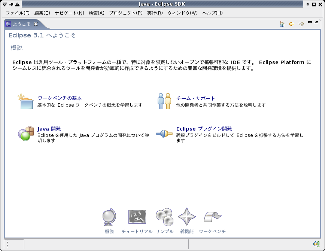Image resolution: width=325 pixels, height=251 pixels.
Task: Click the 概説 label at bottom
Action: click(x=109, y=232)
